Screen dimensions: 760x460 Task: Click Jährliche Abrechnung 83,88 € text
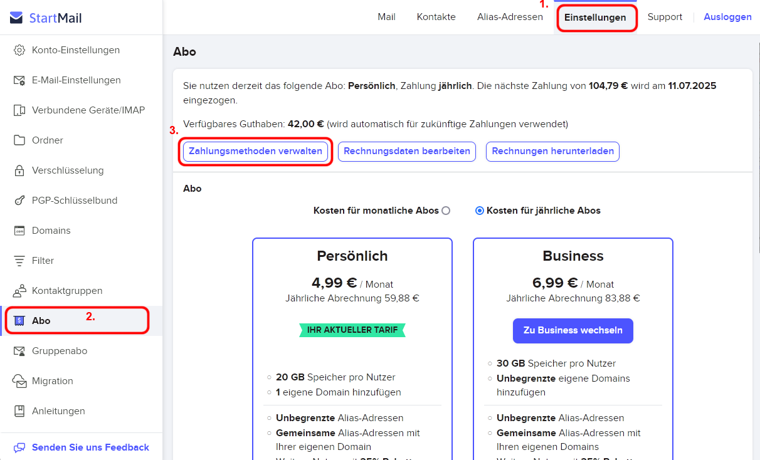click(x=573, y=298)
